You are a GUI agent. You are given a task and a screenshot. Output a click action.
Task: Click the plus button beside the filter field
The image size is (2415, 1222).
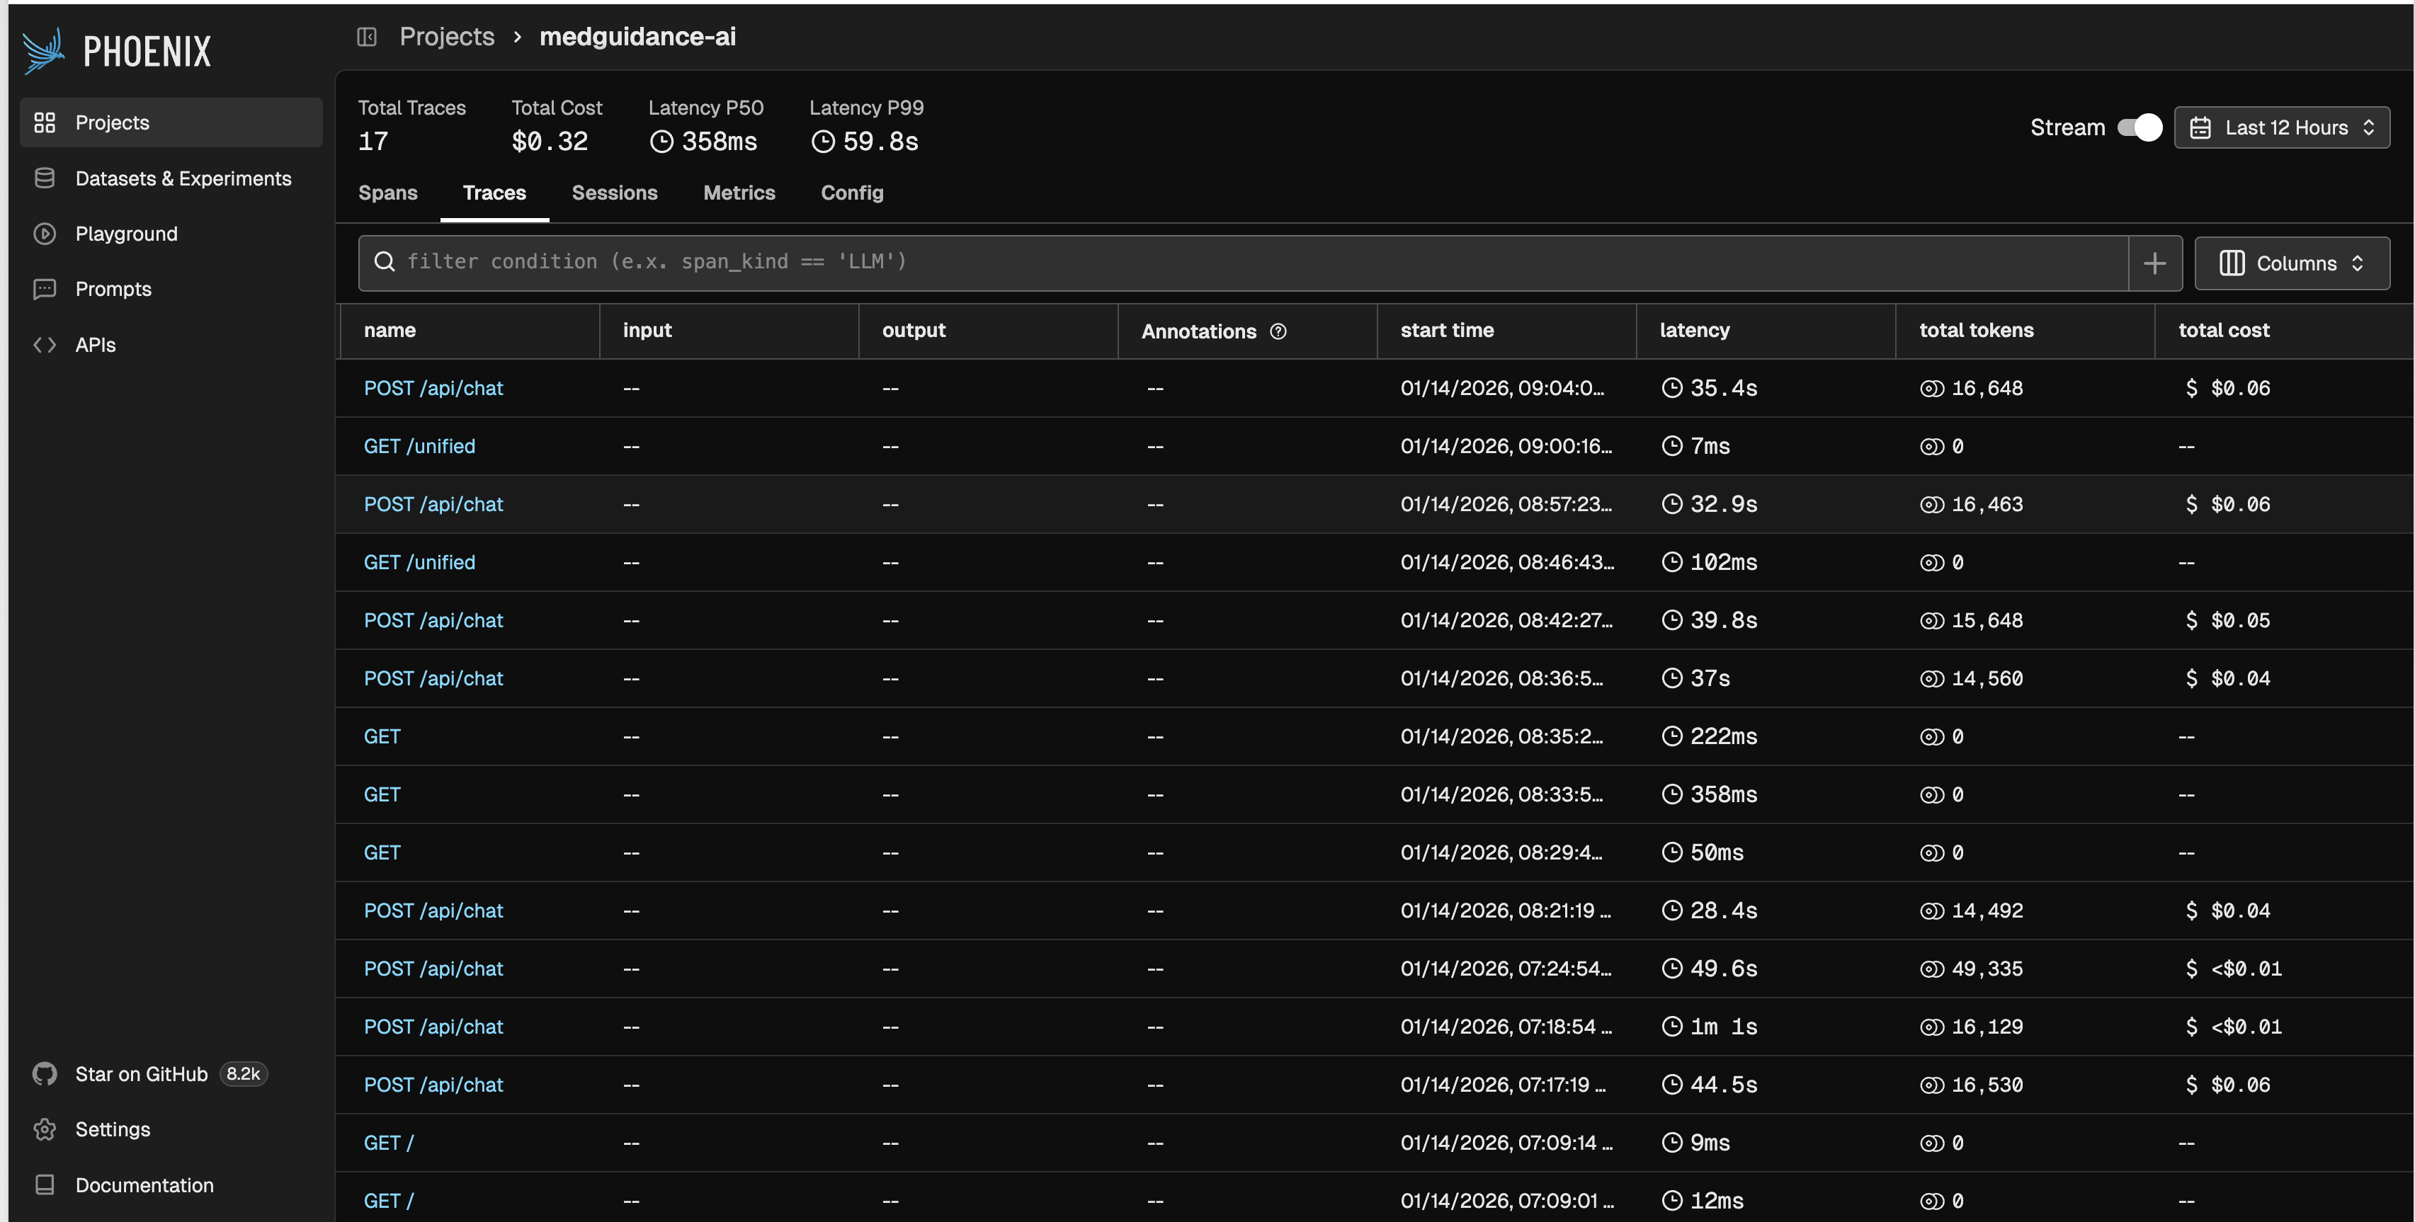pos(2154,263)
